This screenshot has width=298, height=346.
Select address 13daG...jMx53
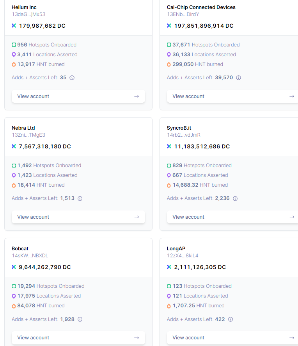[28, 14]
